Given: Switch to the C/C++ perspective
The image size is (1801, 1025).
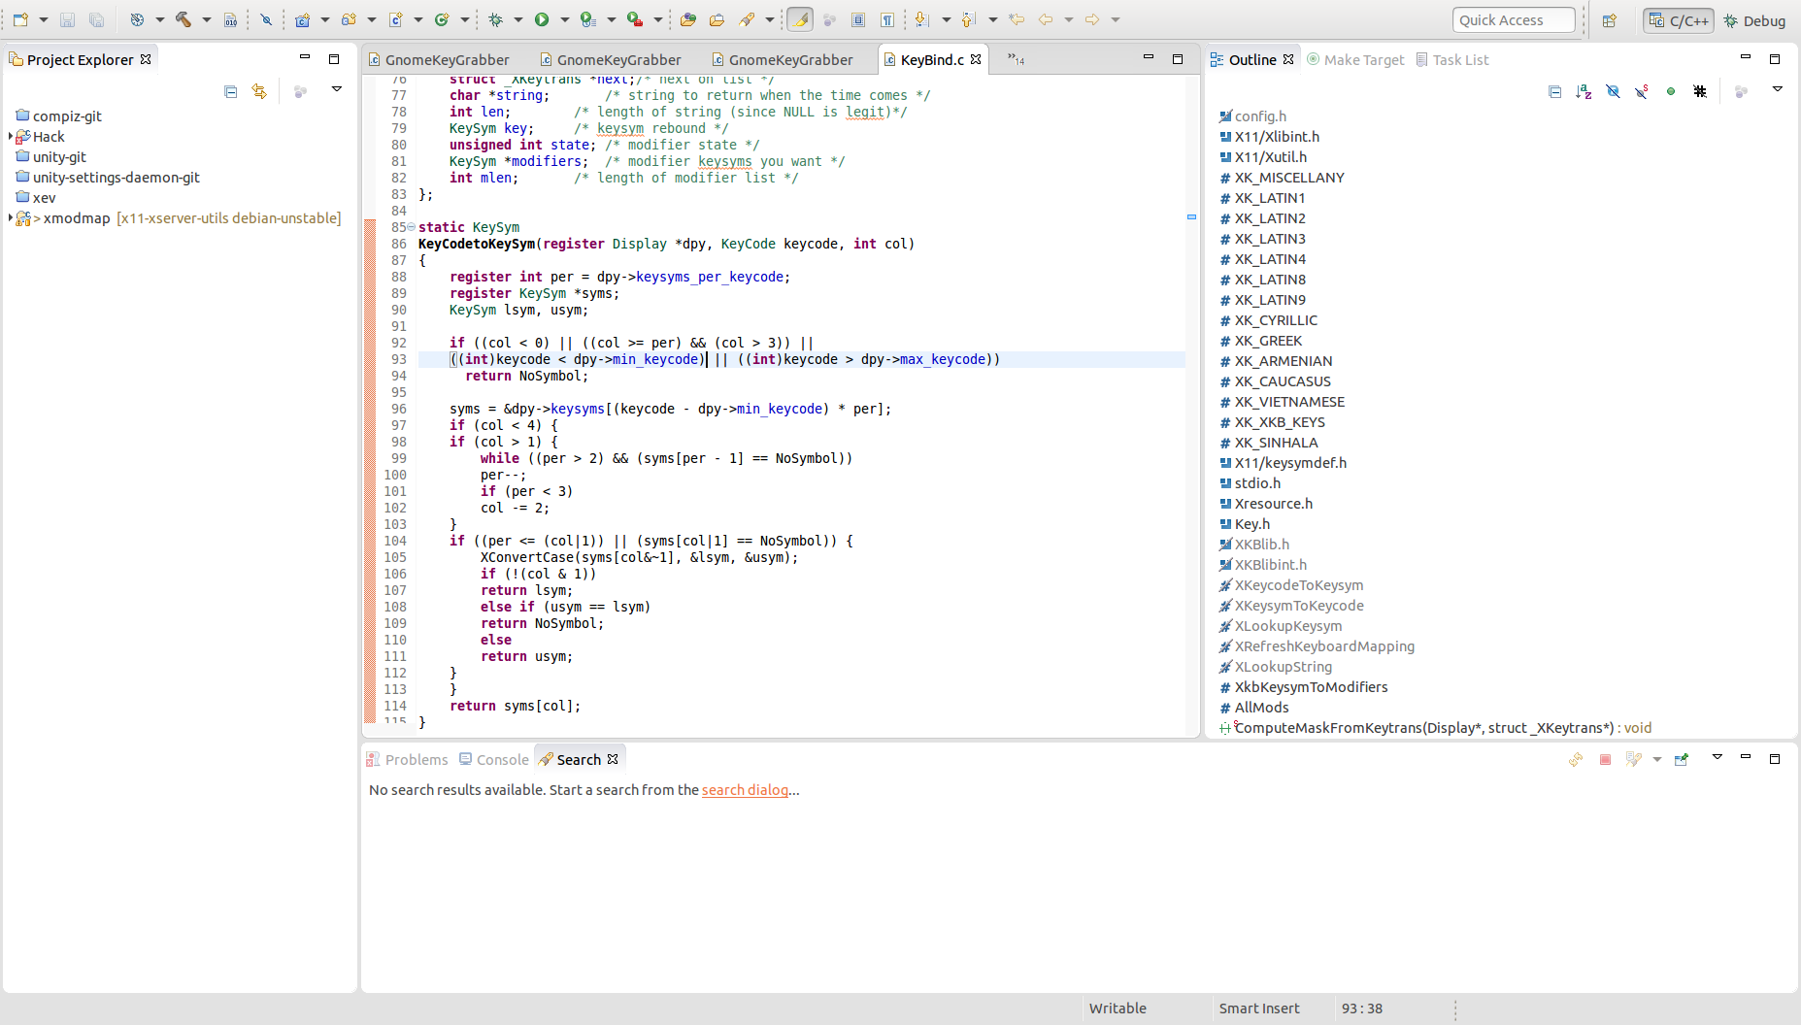Looking at the screenshot, I should [1679, 20].
